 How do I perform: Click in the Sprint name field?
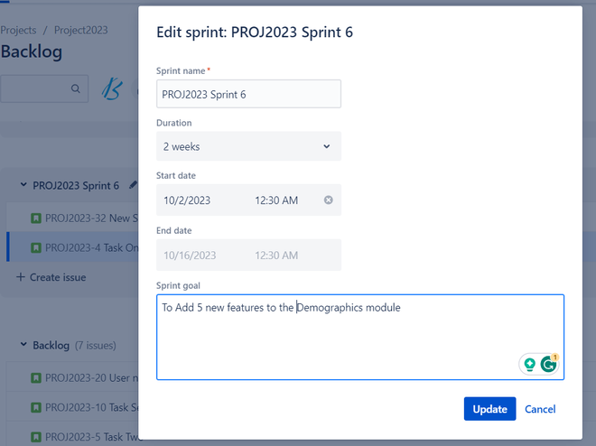[248, 94]
